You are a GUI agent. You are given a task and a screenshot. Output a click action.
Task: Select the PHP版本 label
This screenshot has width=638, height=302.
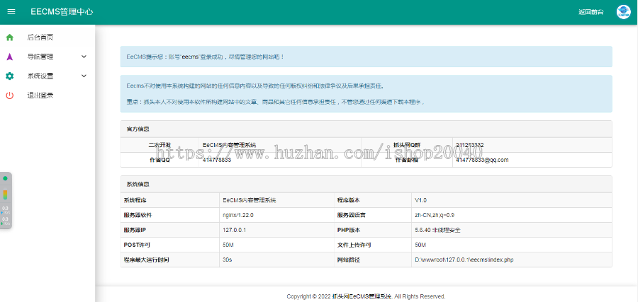point(349,230)
